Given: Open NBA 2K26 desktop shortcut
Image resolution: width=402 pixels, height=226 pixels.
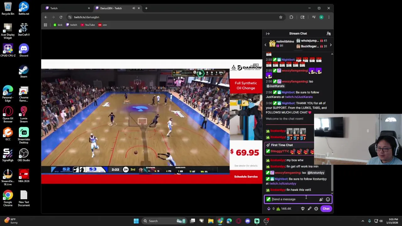Looking at the screenshot, I should pyautogui.click(x=24, y=176).
